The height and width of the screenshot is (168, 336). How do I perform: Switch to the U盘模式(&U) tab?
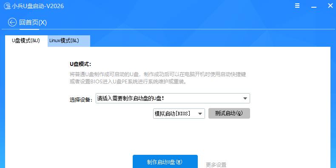tap(26, 41)
